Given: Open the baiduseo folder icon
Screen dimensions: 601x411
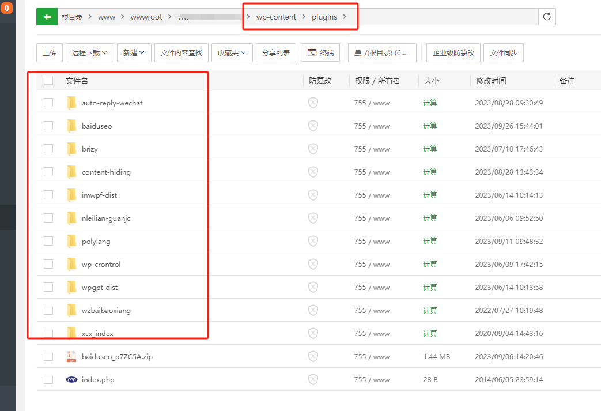Looking at the screenshot, I should tap(71, 126).
